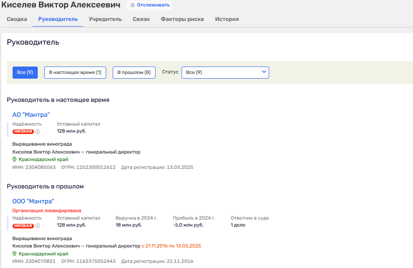Filter by В настоящее время (1)

coord(75,73)
